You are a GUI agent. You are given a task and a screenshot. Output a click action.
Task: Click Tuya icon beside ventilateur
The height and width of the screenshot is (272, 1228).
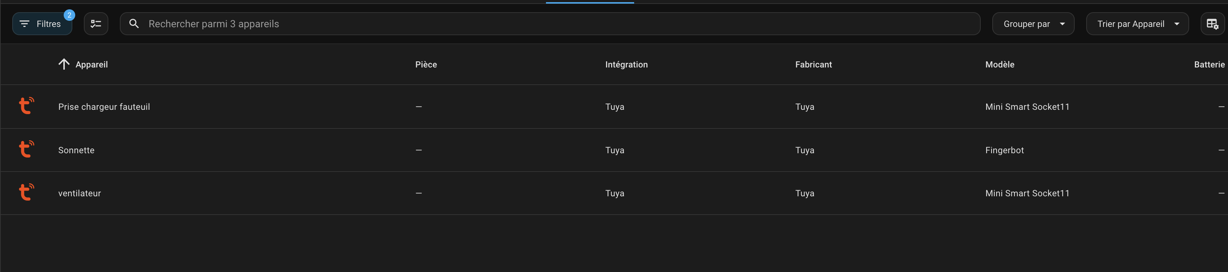27,192
